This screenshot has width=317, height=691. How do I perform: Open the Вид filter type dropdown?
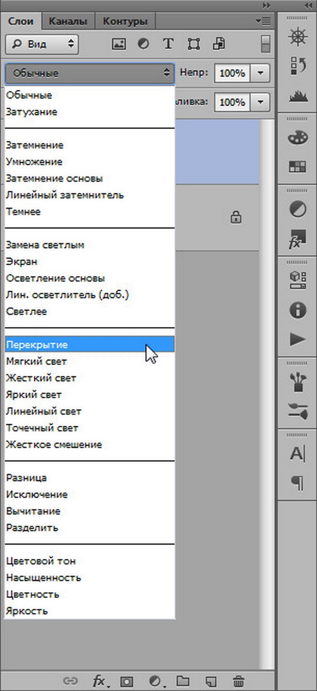tap(42, 44)
